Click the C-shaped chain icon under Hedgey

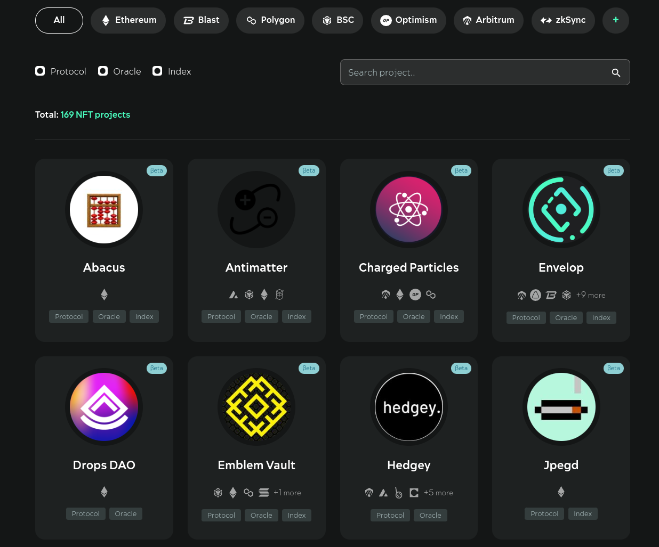[414, 493]
